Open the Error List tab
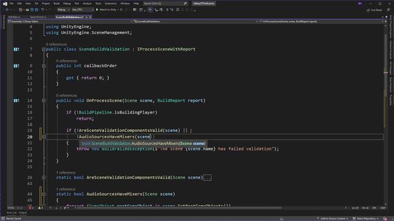Viewport: 394px width, 221px height. (11, 213)
